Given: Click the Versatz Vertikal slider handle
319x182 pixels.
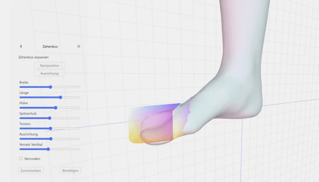Looking at the screenshot, I should [48, 149].
